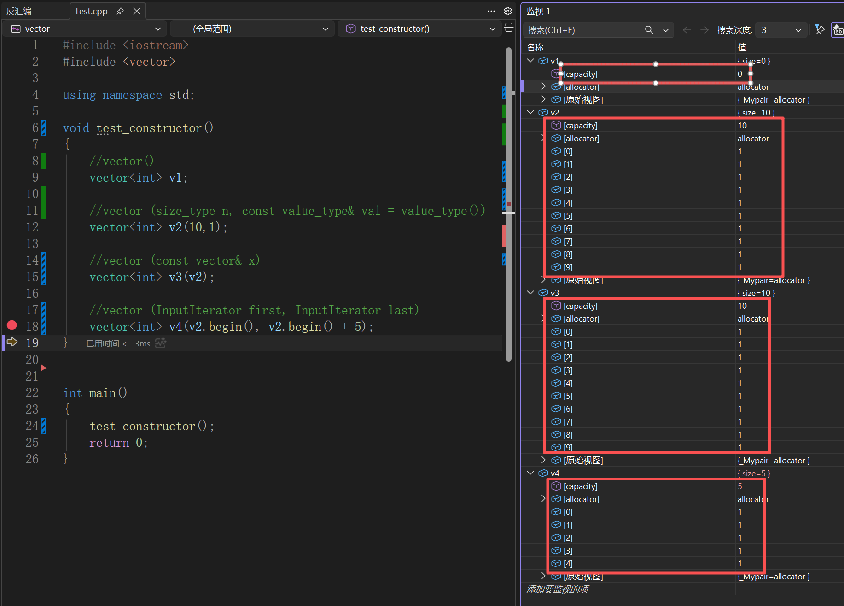844x606 pixels.
Task: Select v3 capacity row icon
Action: 556,306
